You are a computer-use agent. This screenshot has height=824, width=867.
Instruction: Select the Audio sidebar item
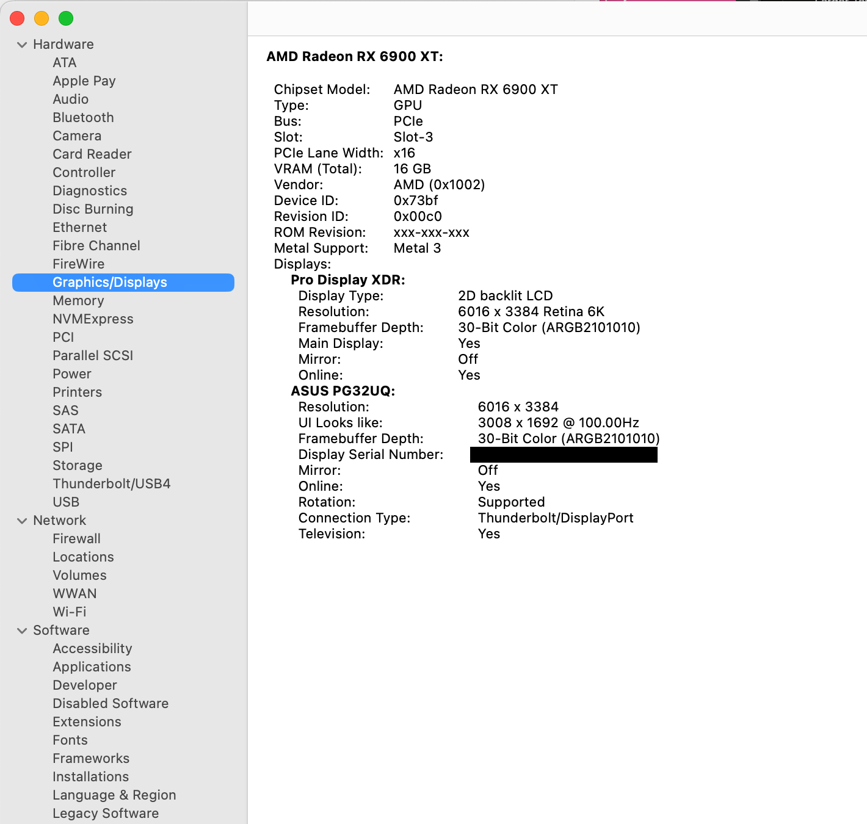tap(70, 99)
